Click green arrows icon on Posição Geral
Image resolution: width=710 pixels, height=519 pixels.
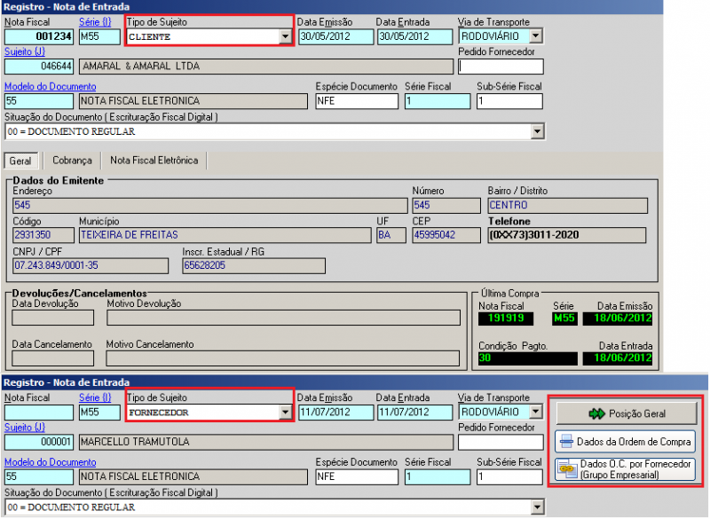pos(596,413)
